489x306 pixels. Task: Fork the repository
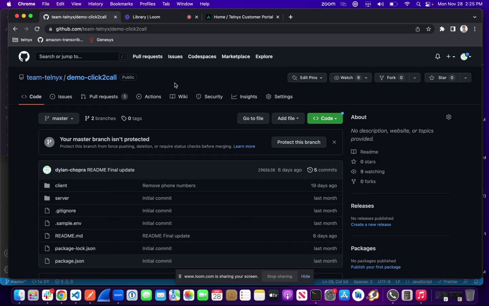tap(392, 78)
